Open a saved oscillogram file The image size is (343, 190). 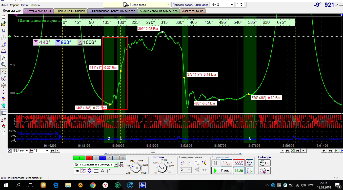(4, 24)
